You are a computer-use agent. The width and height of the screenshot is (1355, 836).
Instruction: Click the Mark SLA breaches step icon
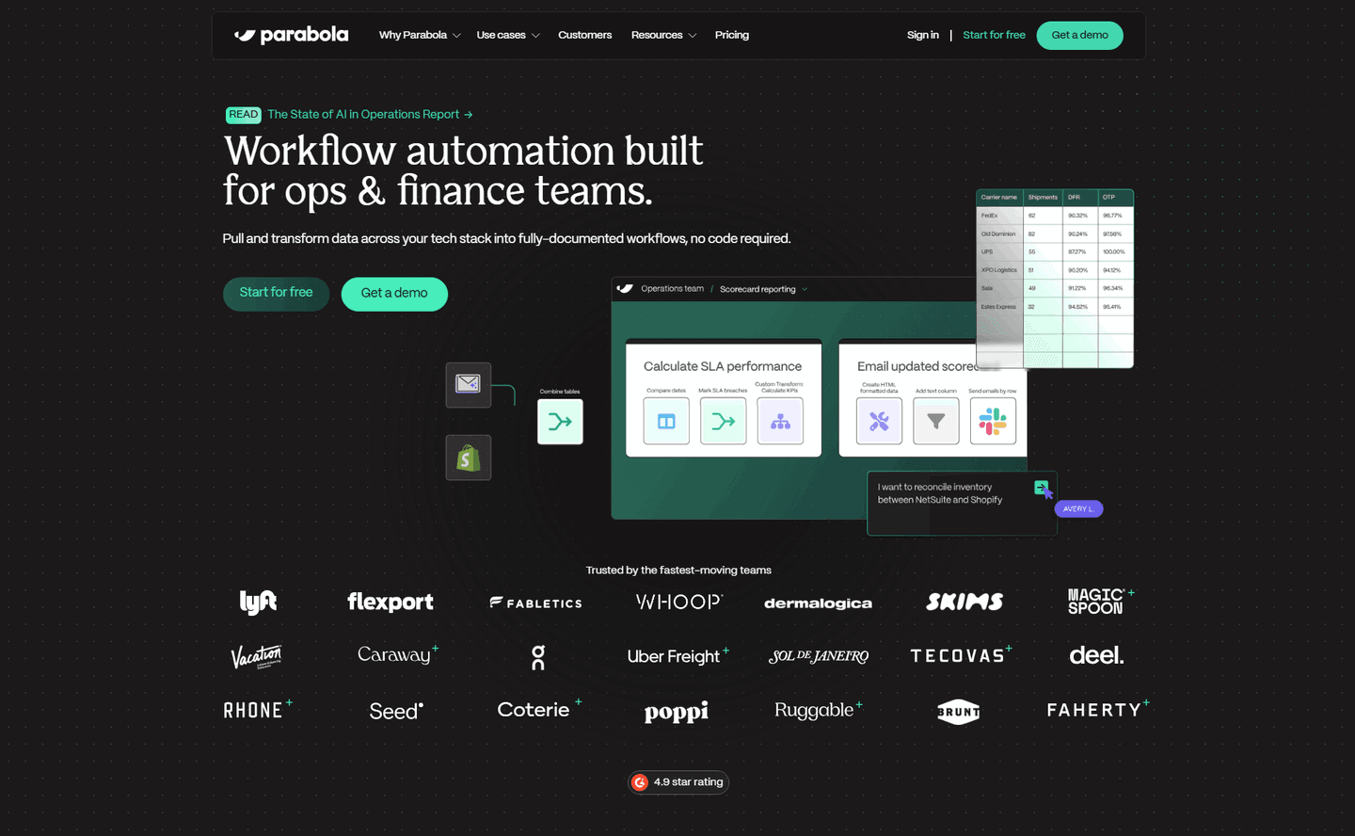(724, 421)
